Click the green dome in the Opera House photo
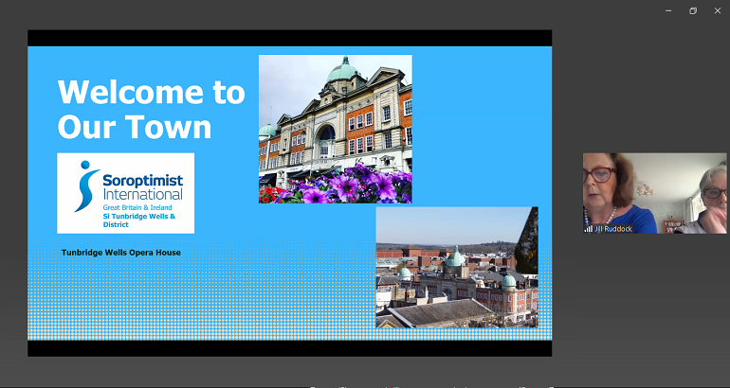The image size is (730, 388). point(340,70)
